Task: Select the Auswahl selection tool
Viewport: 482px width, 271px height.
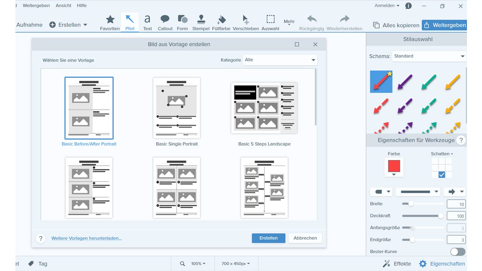Action: (x=270, y=23)
